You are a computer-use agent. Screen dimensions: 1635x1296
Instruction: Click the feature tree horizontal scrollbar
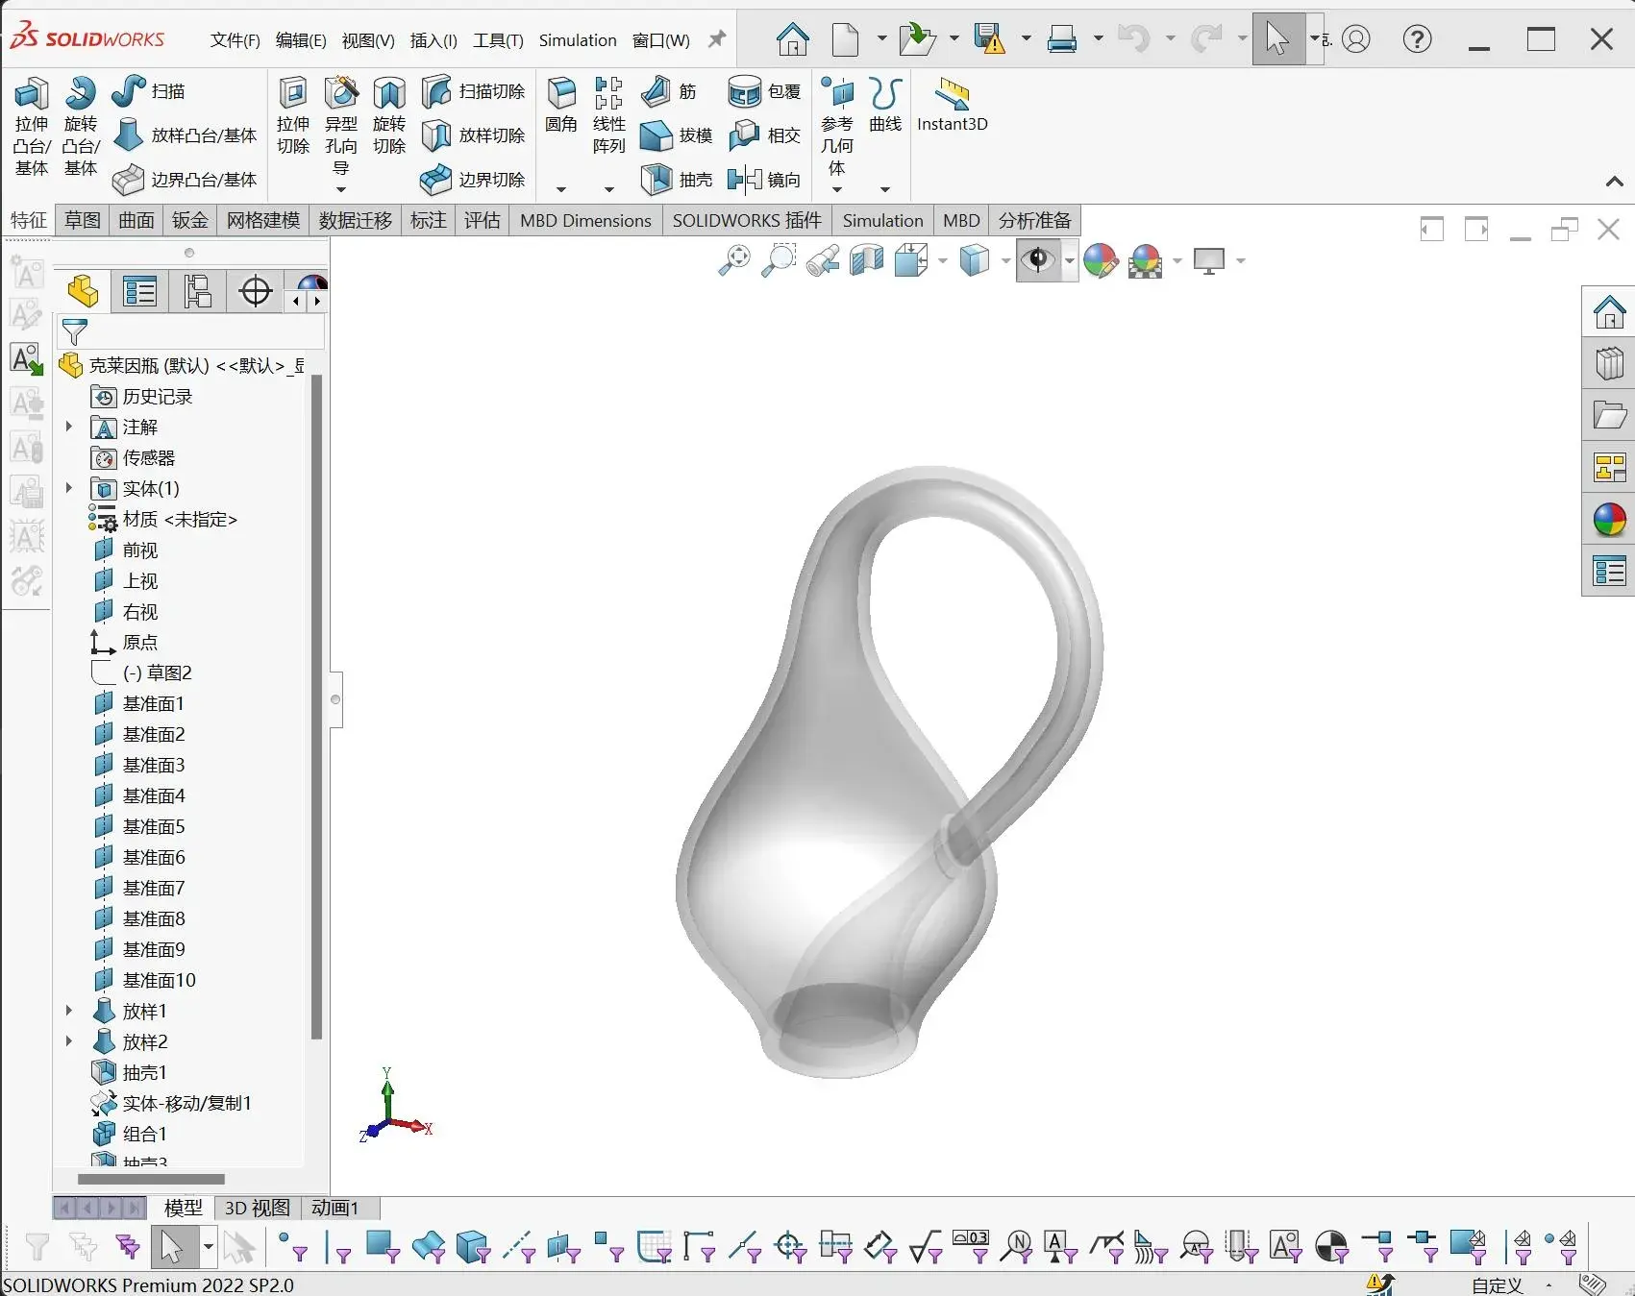151,1179
